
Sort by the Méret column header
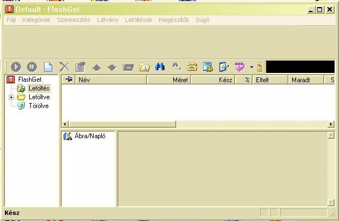(x=169, y=80)
